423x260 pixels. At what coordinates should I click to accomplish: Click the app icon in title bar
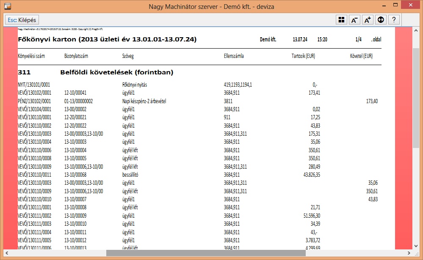point(7,6)
